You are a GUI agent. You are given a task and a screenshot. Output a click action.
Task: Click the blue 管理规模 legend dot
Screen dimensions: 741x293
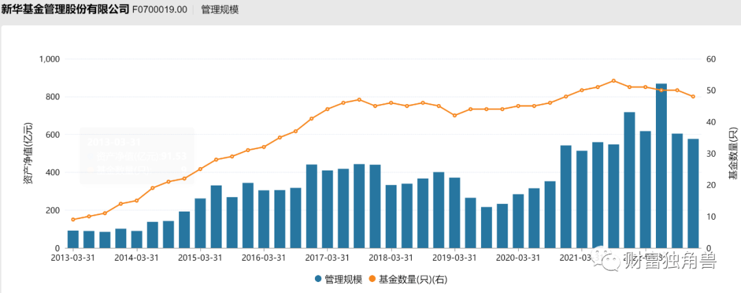click(x=319, y=279)
